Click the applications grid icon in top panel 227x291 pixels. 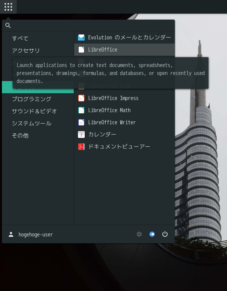point(8,7)
